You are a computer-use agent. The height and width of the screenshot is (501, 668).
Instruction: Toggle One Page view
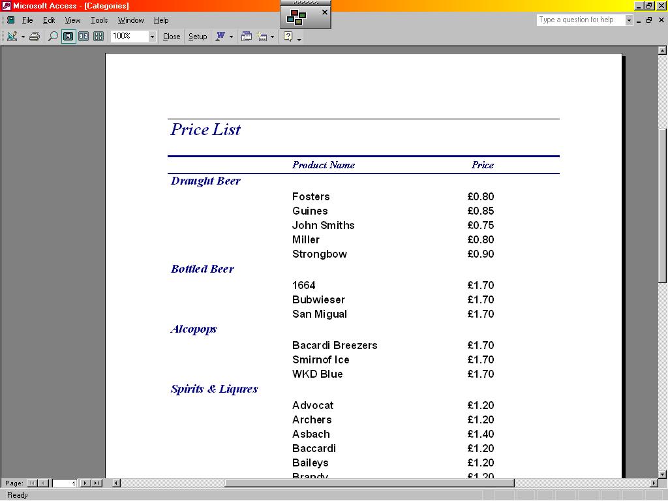click(x=68, y=37)
